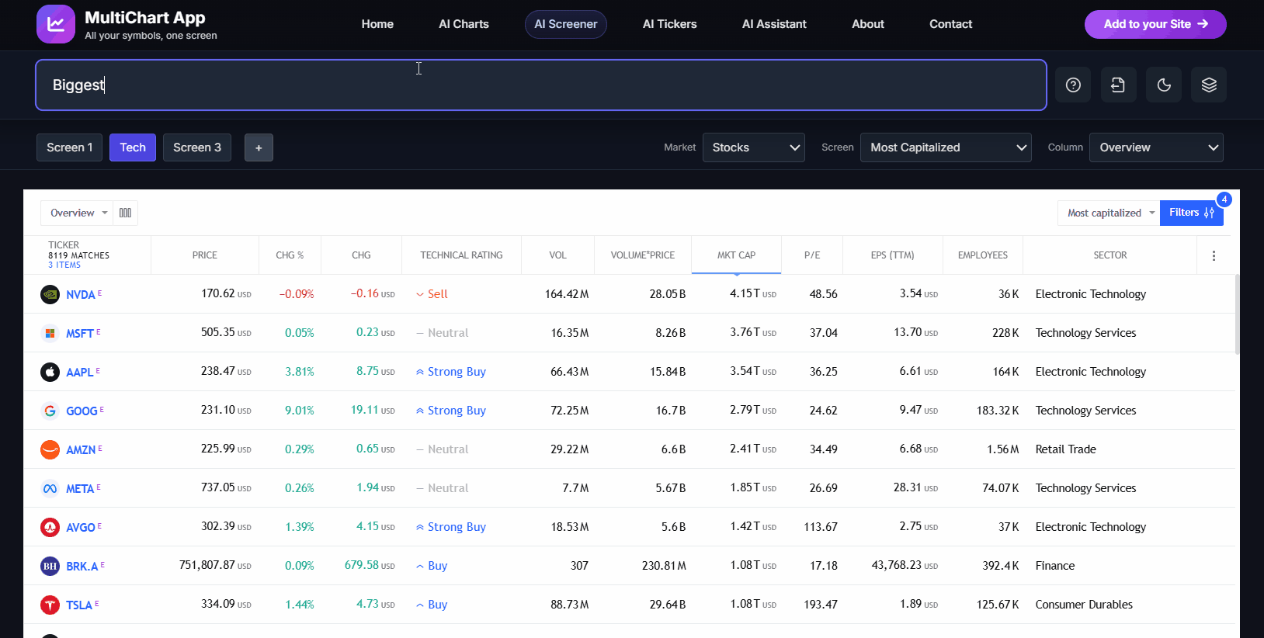Open the AAPL ticker link

point(79,373)
